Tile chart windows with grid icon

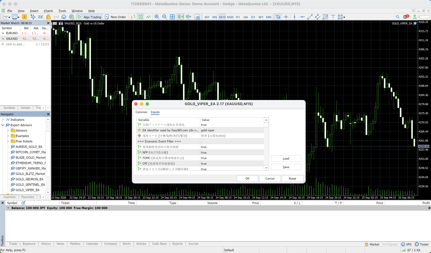(x=172, y=17)
